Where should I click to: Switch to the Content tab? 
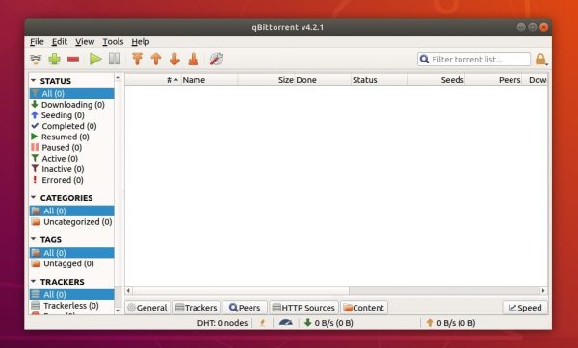(x=364, y=308)
